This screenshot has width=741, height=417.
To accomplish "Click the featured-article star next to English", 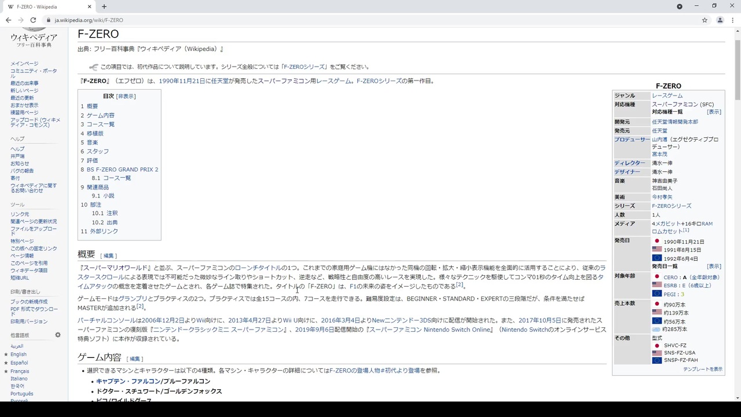I will [6, 354].
